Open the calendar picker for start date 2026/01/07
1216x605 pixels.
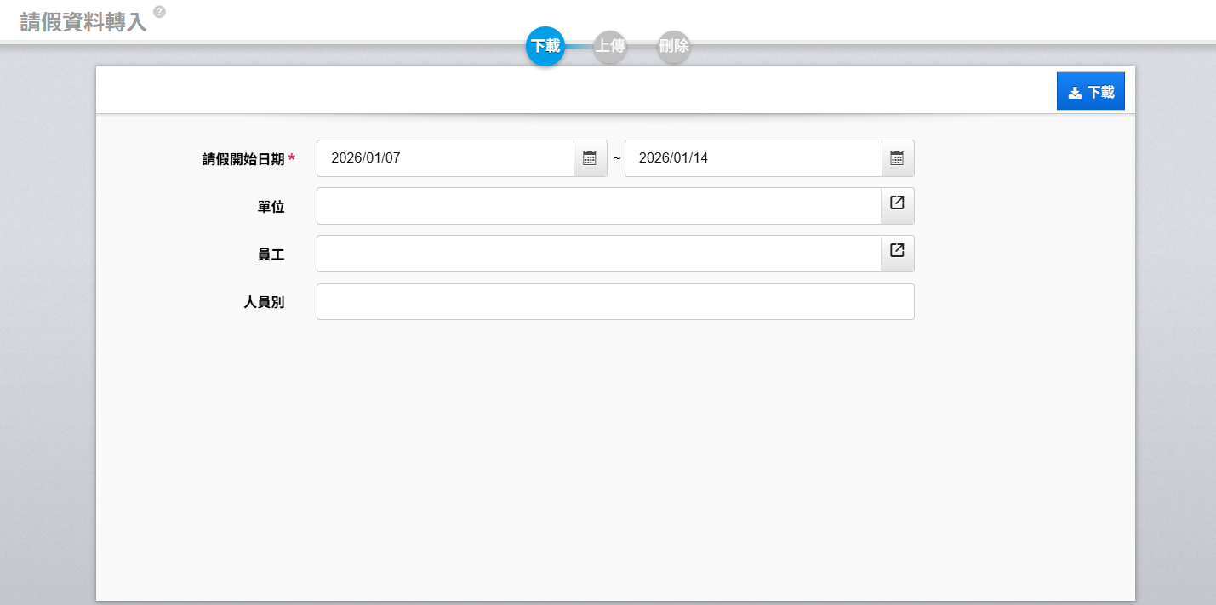tap(590, 158)
